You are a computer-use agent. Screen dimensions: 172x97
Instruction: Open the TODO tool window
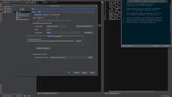(27, 96)
